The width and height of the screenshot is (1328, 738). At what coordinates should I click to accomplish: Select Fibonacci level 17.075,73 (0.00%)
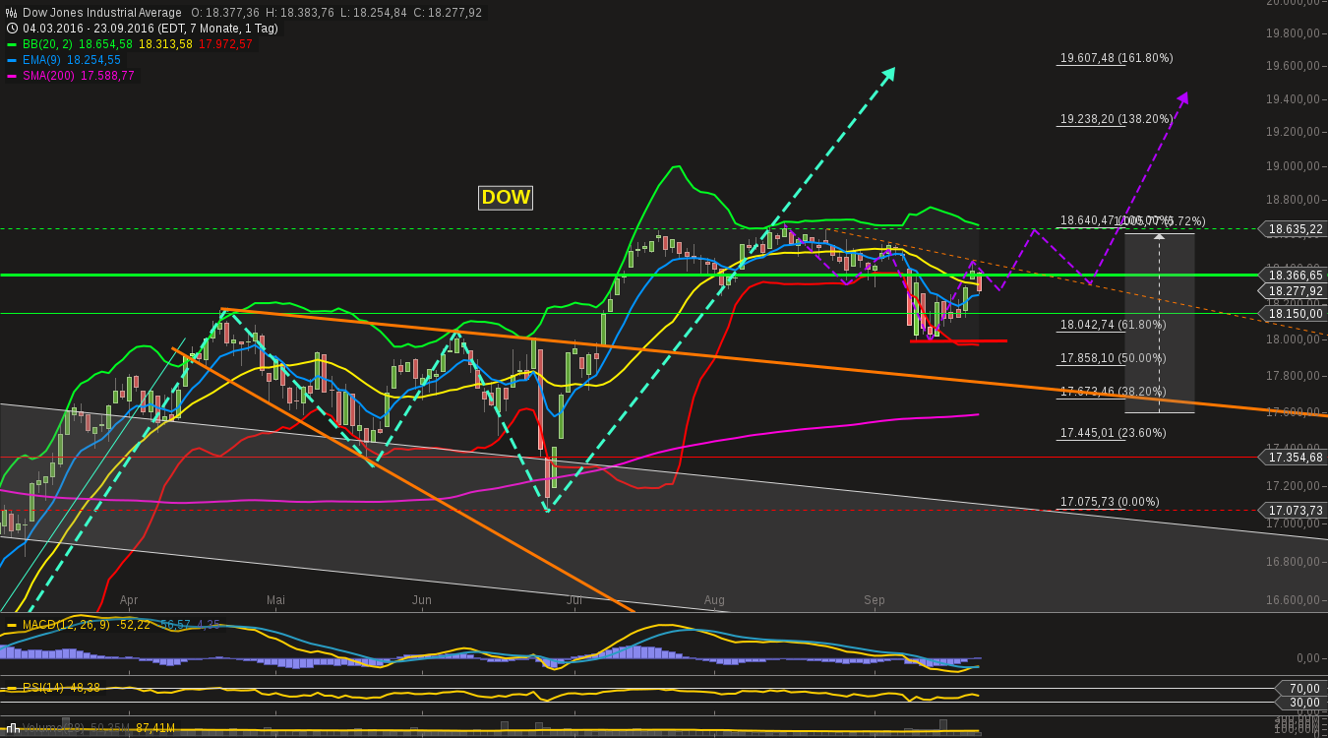1110,502
